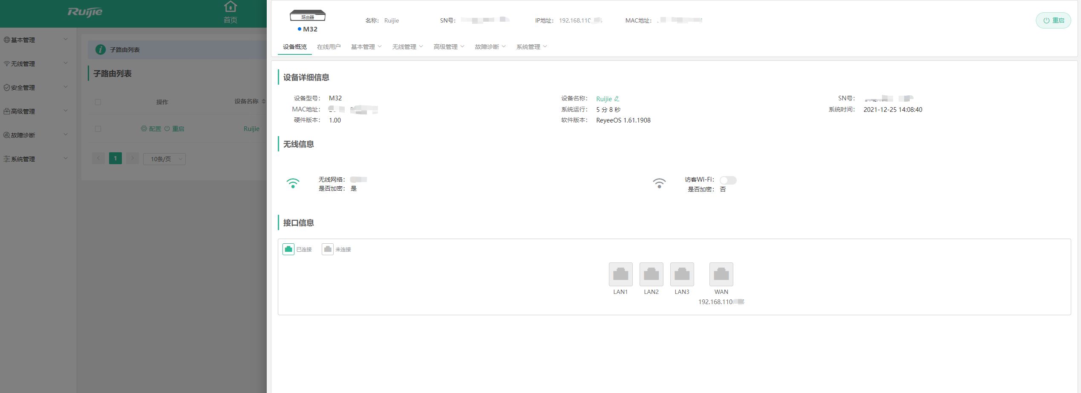Expand the 高级管理 tab menu in device panel
1081x393 pixels.
449,47
